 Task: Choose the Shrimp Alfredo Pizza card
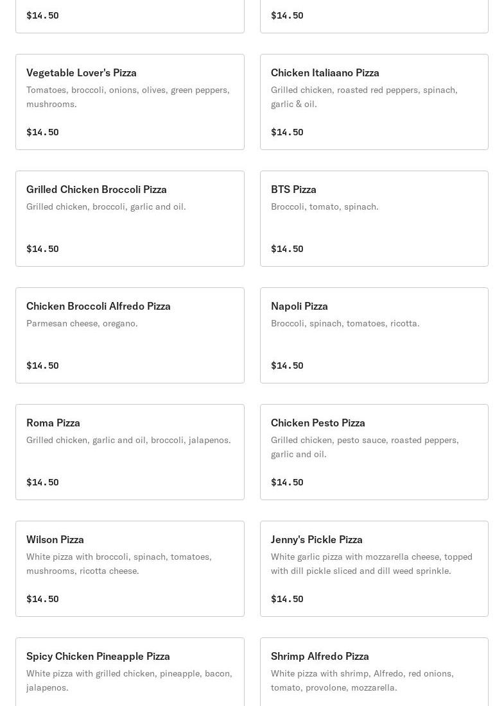[x=374, y=672]
